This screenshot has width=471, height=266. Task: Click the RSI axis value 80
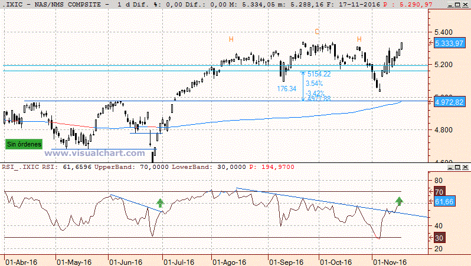pyautogui.click(x=439, y=180)
